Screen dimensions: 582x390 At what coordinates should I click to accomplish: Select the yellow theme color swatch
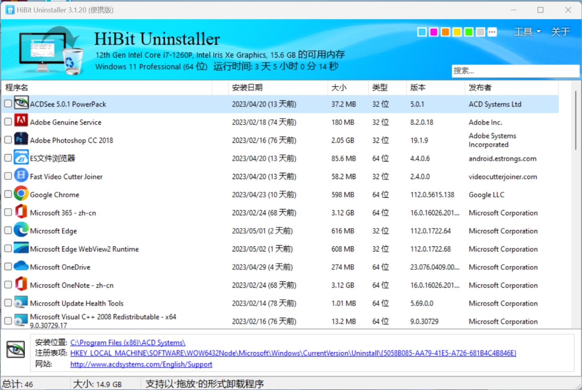pyautogui.click(x=457, y=32)
